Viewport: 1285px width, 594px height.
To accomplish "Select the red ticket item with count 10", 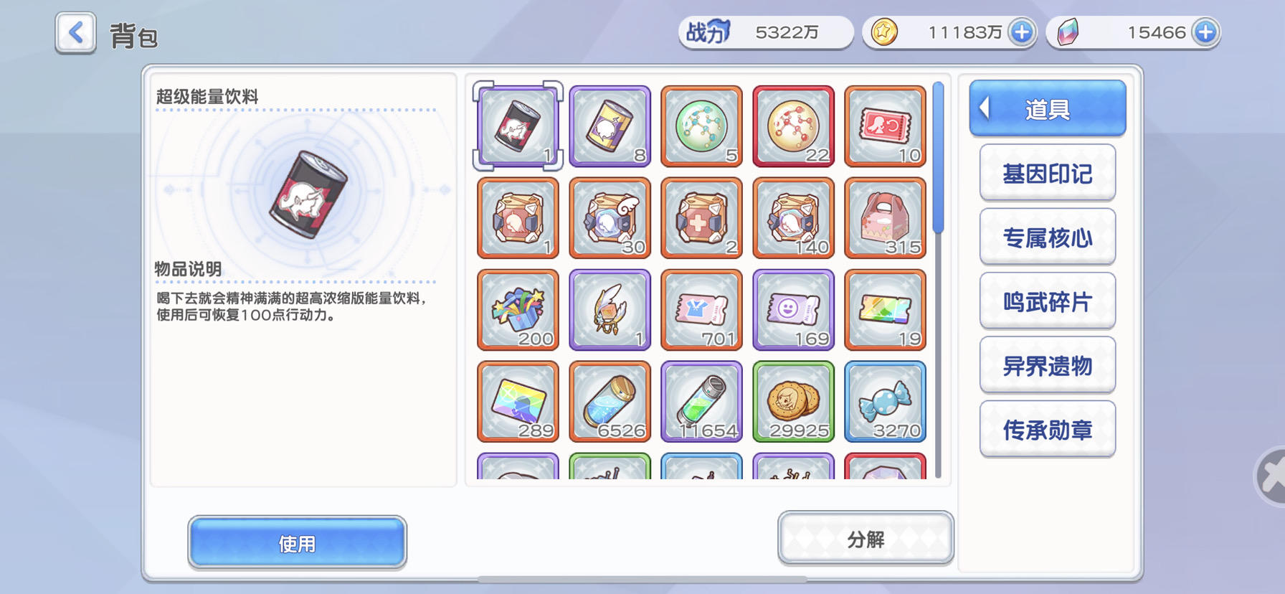I will [x=885, y=126].
